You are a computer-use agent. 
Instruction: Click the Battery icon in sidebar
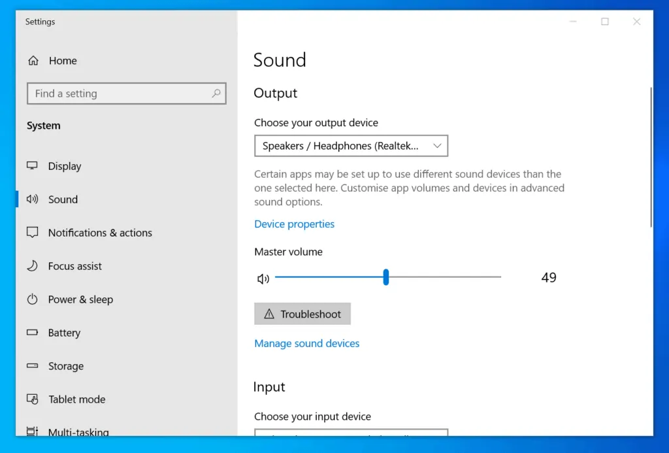(32, 333)
